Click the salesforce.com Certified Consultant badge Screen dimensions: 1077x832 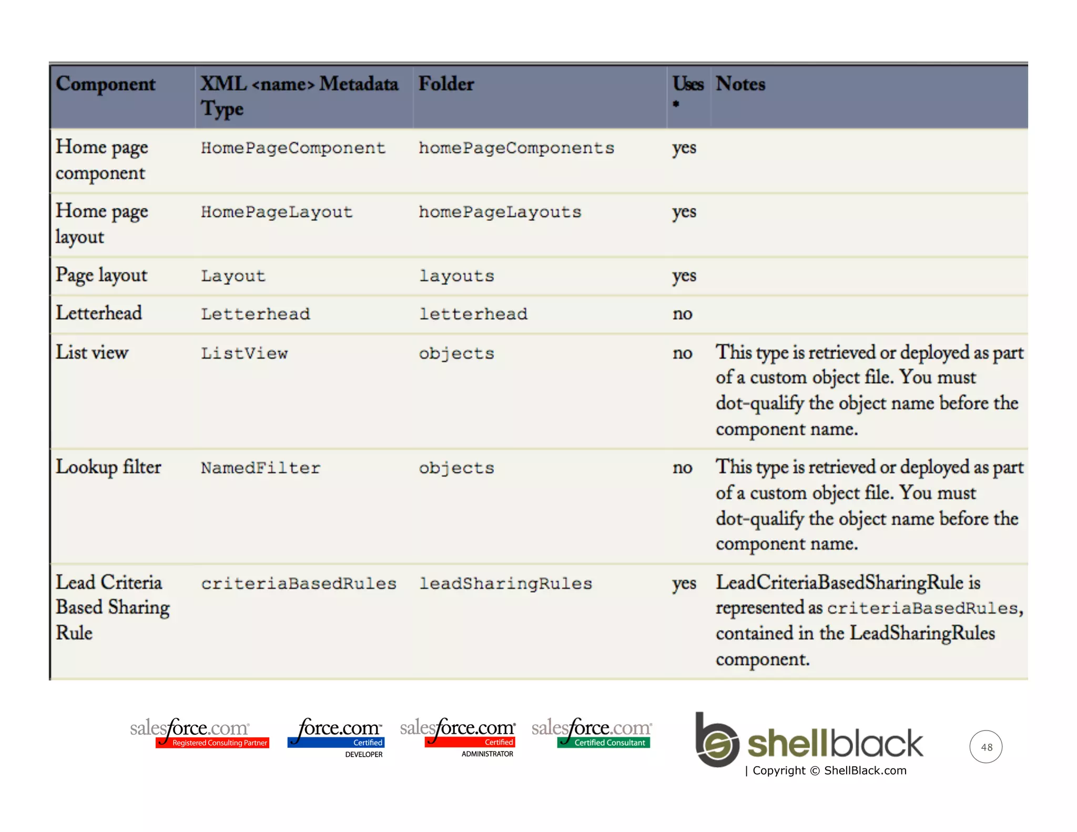click(592, 733)
